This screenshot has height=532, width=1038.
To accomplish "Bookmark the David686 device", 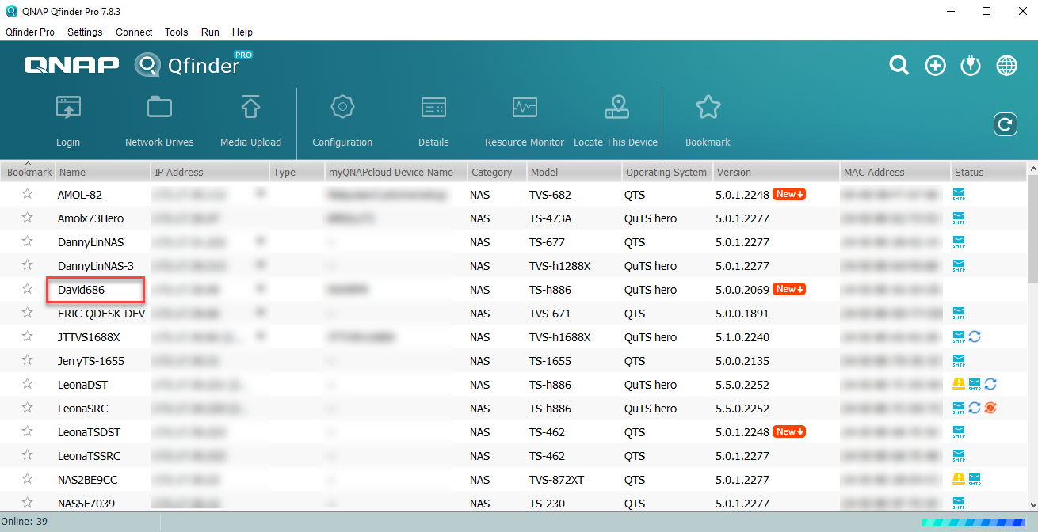I will pos(28,289).
